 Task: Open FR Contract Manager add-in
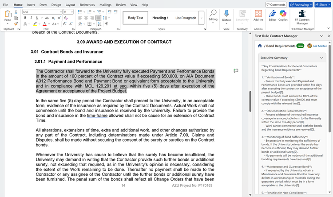click(302, 17)
